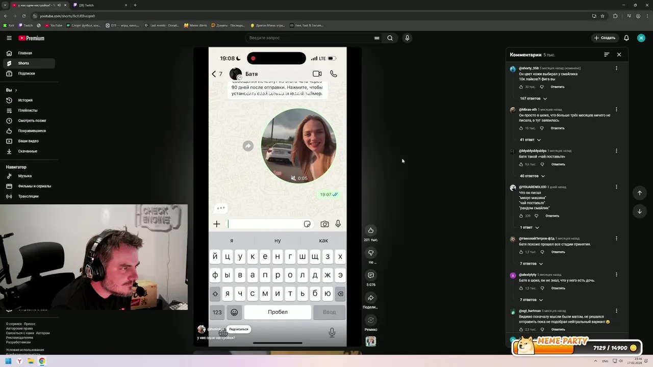653x367 pixels.
Task: Sort comments with the sort icon
Action: pos(607,55)
